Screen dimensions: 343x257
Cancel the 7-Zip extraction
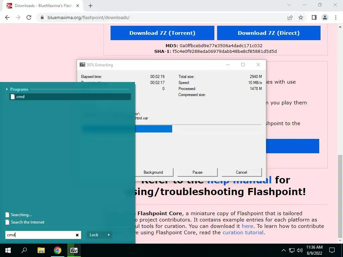click(242, 172)
